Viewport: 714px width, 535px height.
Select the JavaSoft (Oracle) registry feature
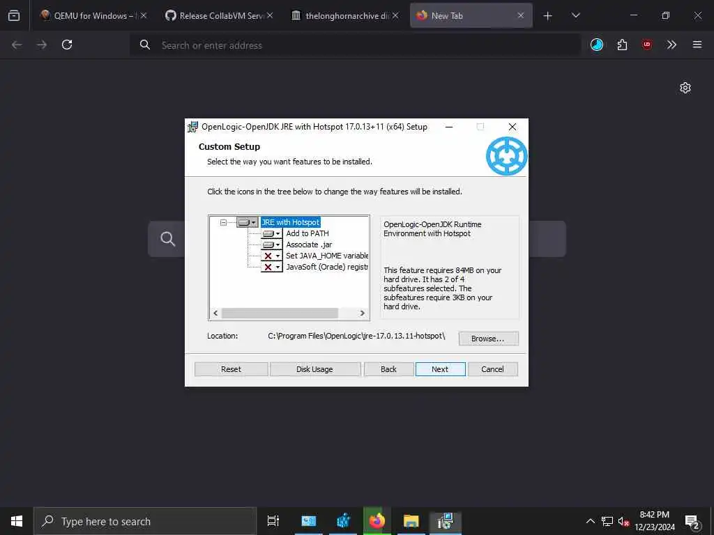tap(327, 267)
